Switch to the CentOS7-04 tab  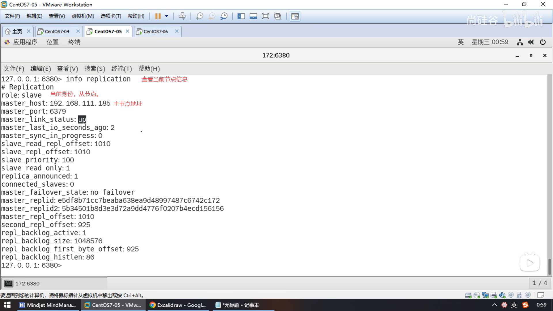point(57,31)
